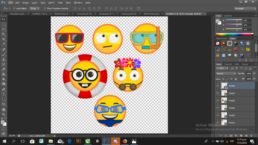Viewport: 258px width, 145px height.
Task: Open the Group auto-select dropdown
Action: pos(34,8)
